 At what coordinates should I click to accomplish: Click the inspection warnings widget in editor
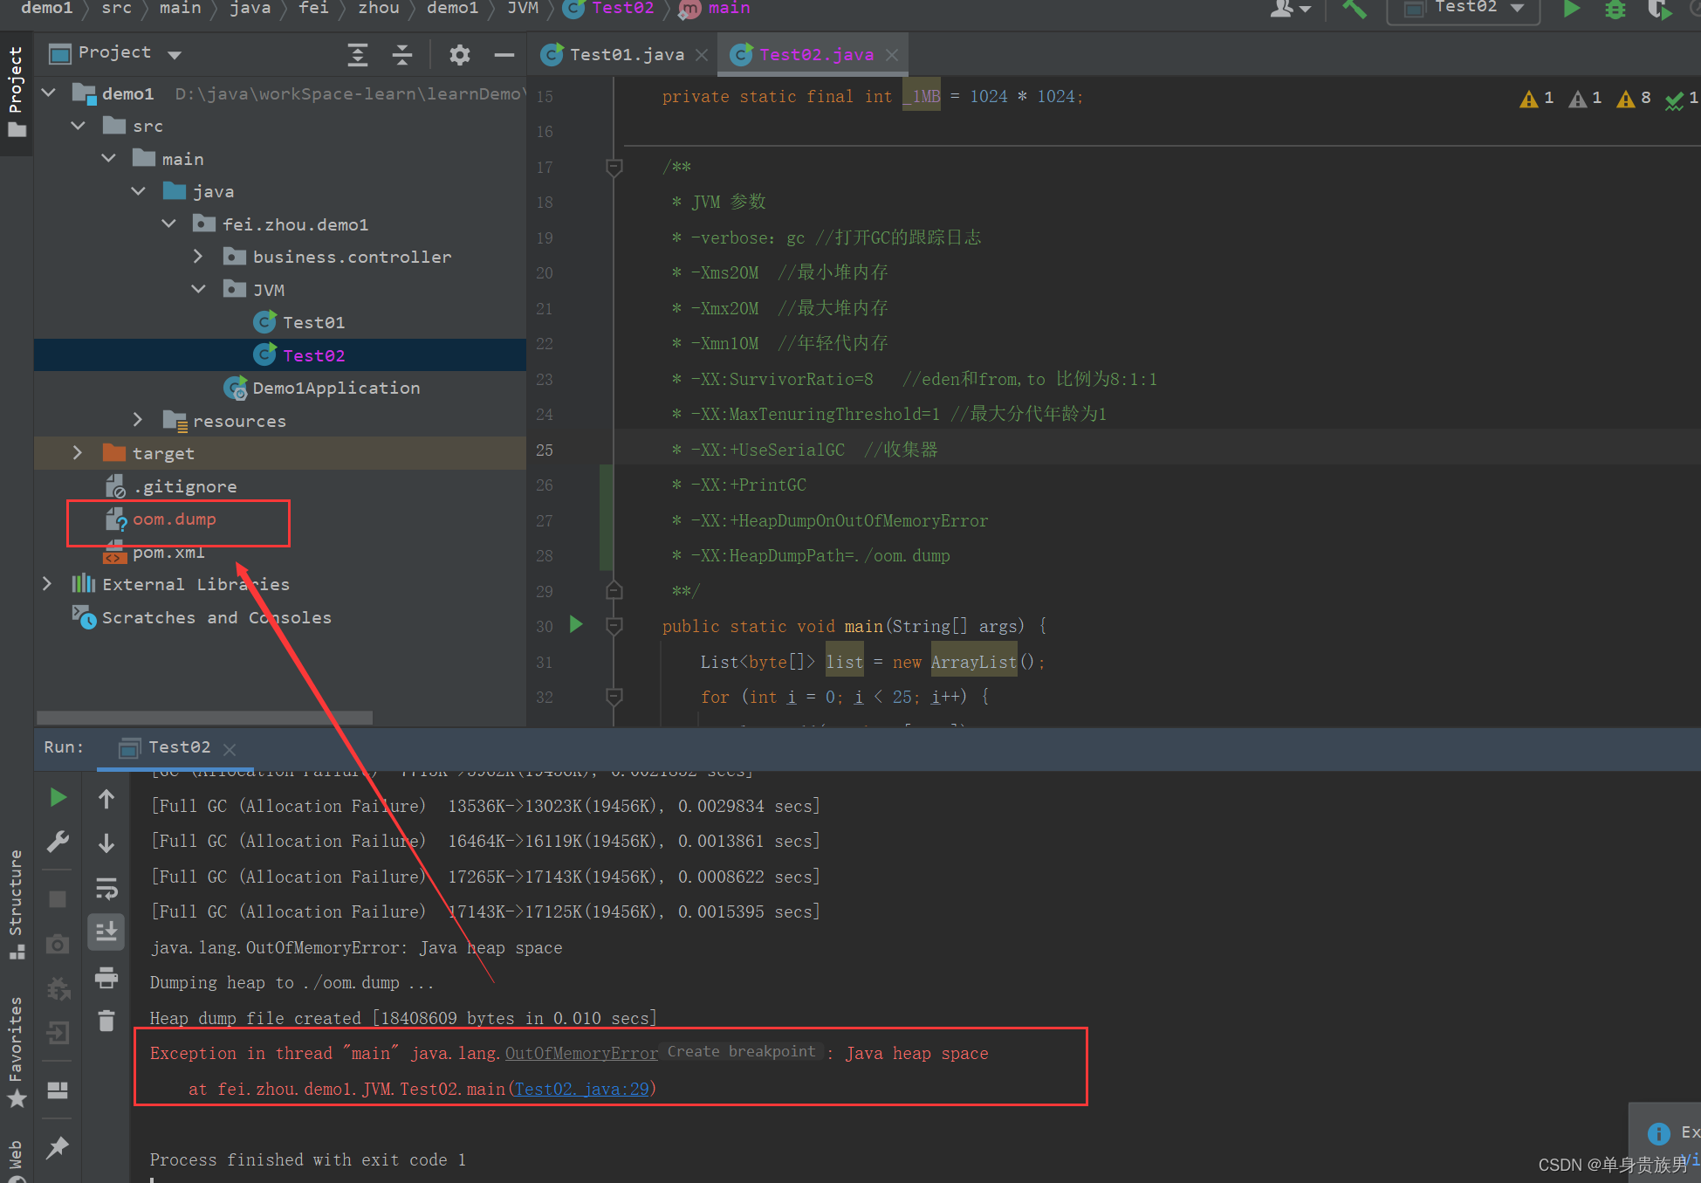[1608, 98]
